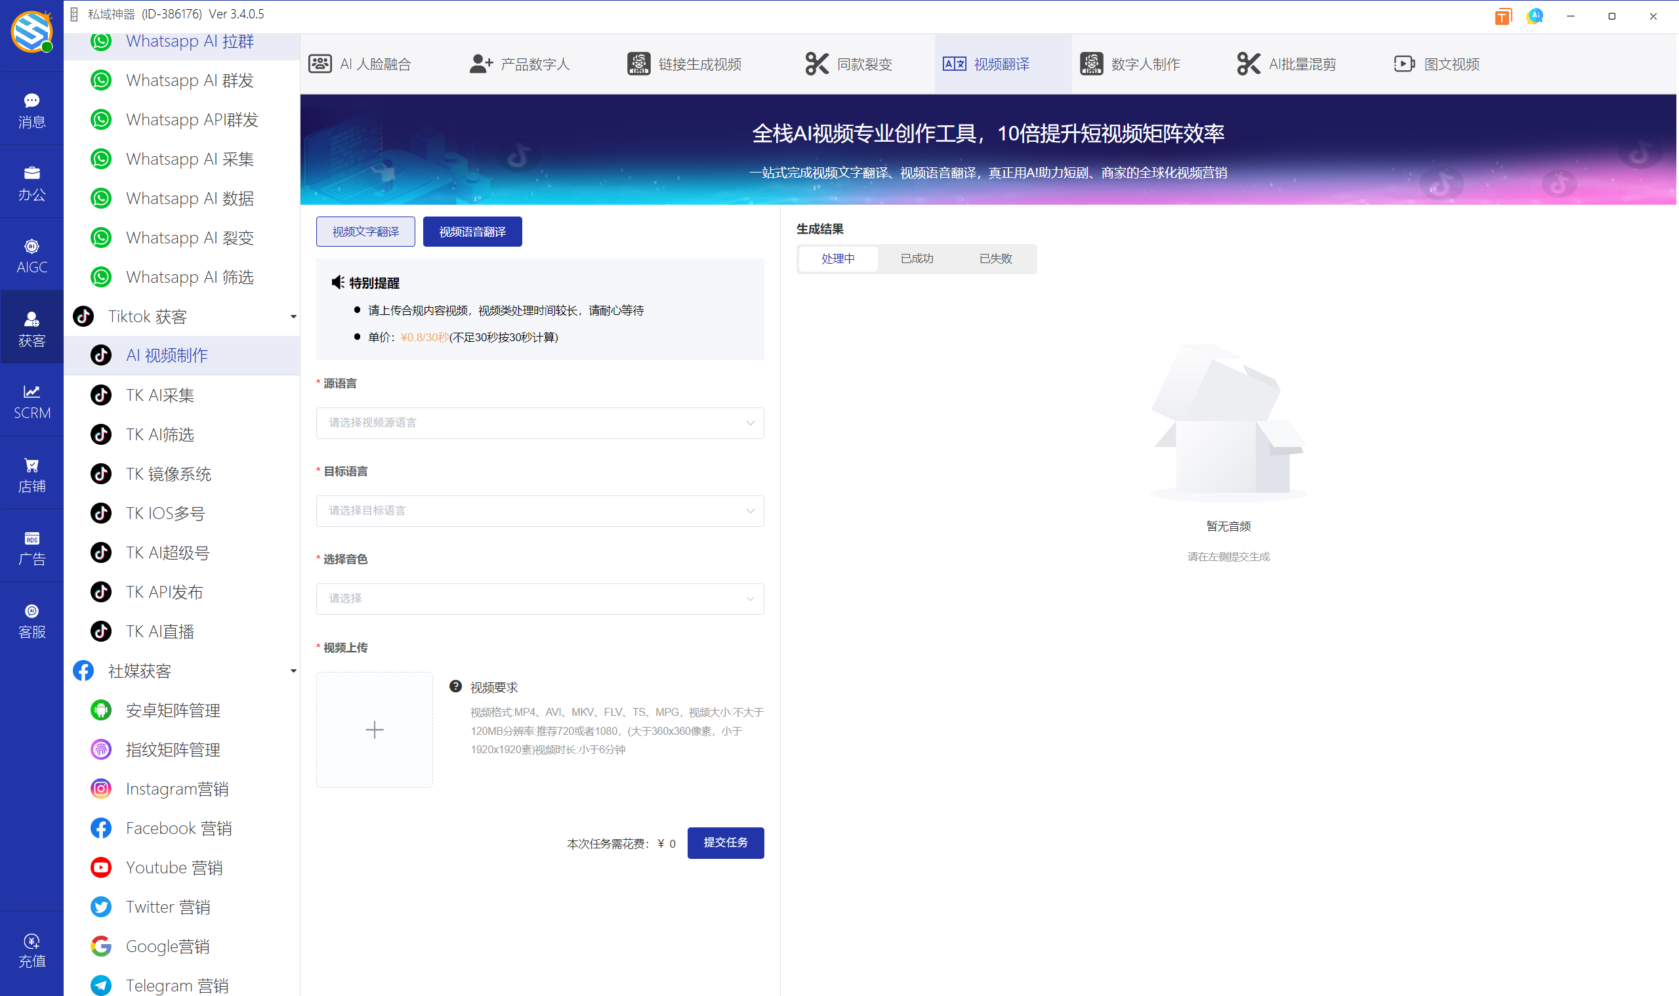Click the AI chat bubble icon in title bar
Image resolution: width=1679 pixels, height=996 pixels.
pos(1534,16)
